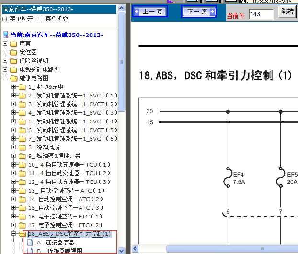Expand the 定位图 folder node
The height and width of the screenshot is (254, 298).
[5, 52]
